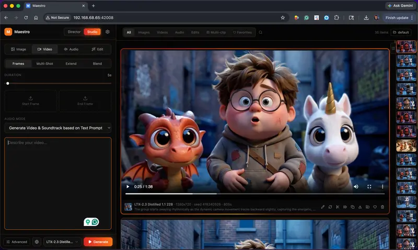Delete the clip with the trash icon
The height and width of the screenshot is (250, 418).
(x=382, y=207)
